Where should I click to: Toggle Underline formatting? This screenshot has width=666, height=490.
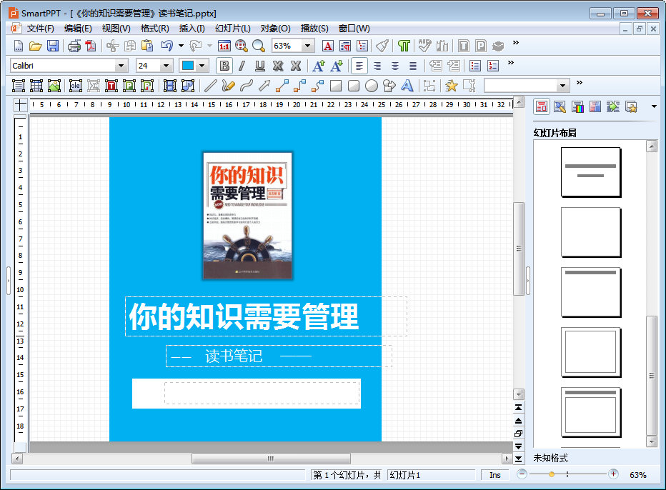tap(259, 66)
